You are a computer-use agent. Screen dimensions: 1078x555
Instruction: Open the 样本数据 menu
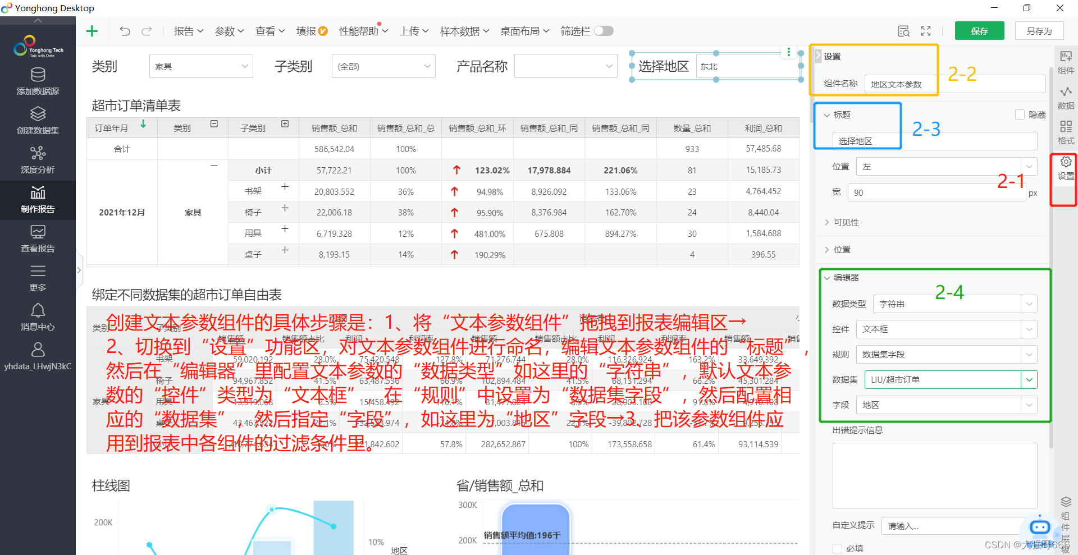tap(464, 31)
